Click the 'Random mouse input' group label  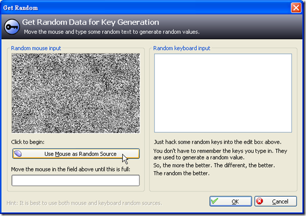click(36, 48)
